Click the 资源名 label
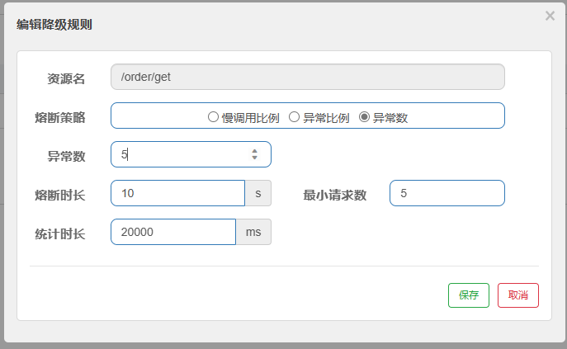The width and height of the screenshot is (567, 349). click(x=66, y=79)
